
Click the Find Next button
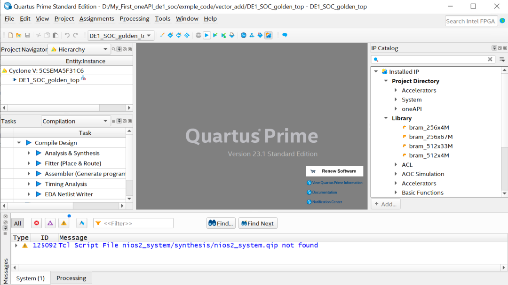click(x=258, y=223)
